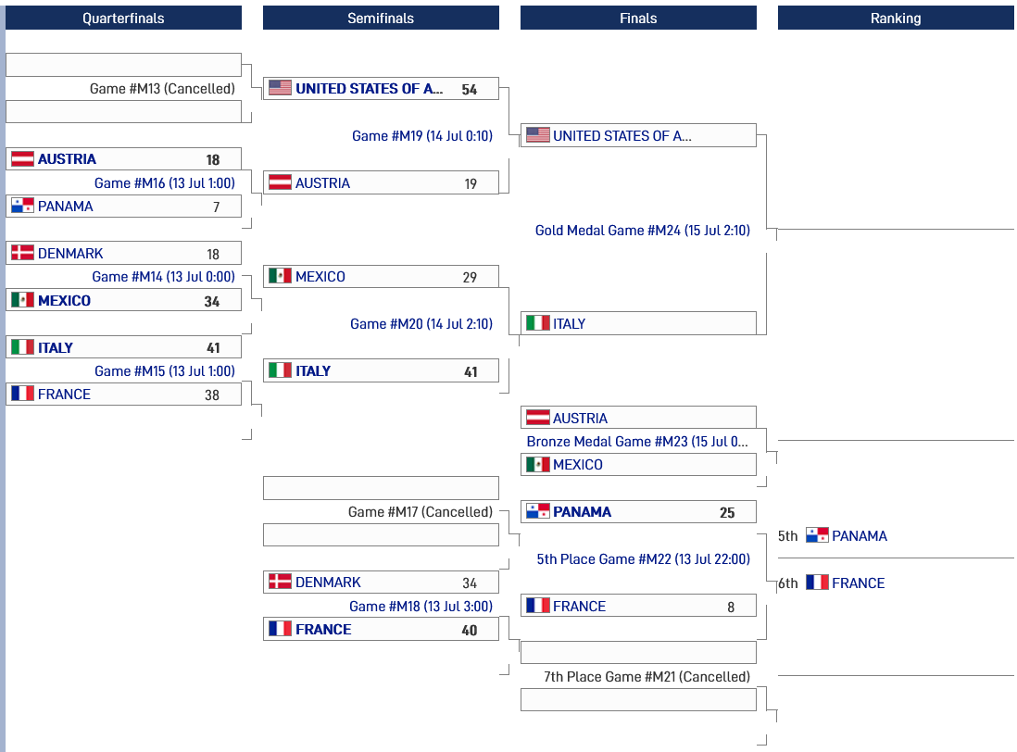Click MEXICO team name in quarterfinals
This screenshot has height=752, width=1017.
point(64,300)
